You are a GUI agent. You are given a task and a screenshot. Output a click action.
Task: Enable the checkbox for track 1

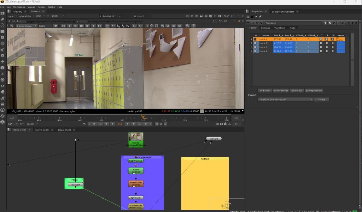click(255, 39)
